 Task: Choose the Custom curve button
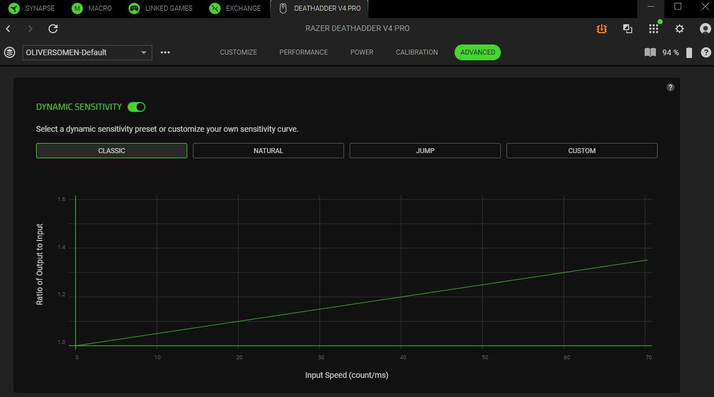tap(581, 151)
